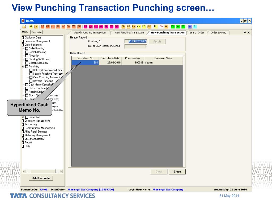The width and height of the screenshot is (272, 204).
Task: Click the Fetch button
Action: [x=157, y=42]
